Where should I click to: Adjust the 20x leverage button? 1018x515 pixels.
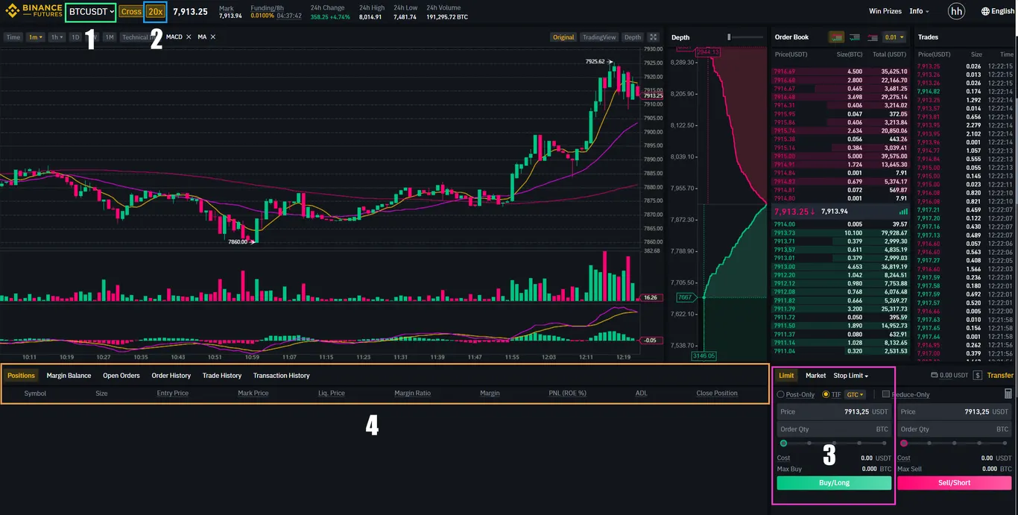[x=155, y=12]
